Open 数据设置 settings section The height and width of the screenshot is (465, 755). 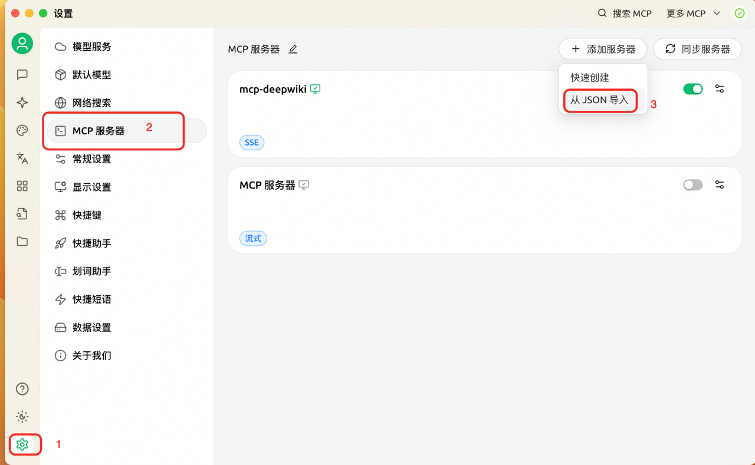(91, 328)
